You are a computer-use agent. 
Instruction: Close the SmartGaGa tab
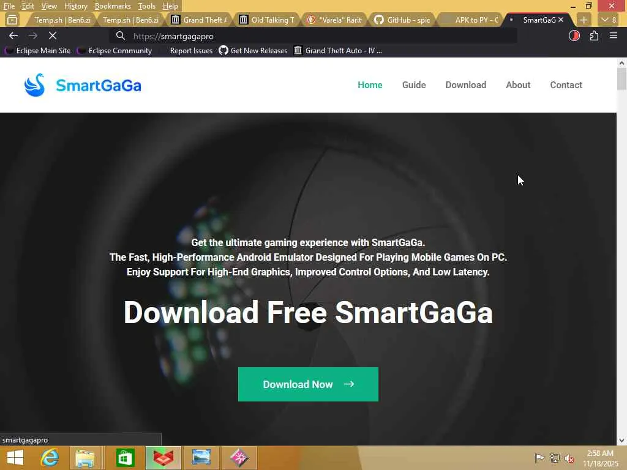tap(561, 20)
